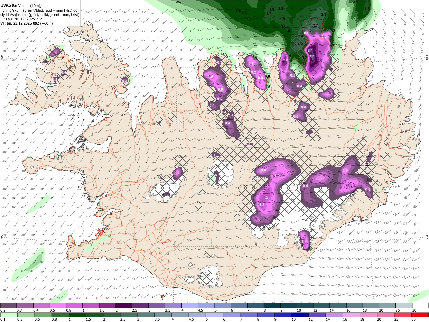Select the dark purple 0.2 swatch in the upper legend
The image size is (429, 322).
click(8, 305)
